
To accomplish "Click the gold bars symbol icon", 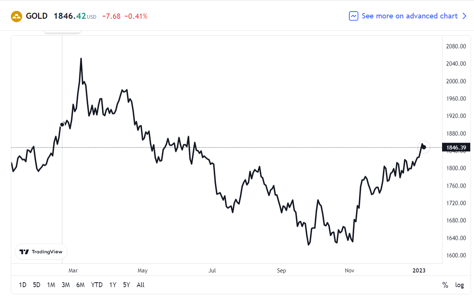I will 17,16.
